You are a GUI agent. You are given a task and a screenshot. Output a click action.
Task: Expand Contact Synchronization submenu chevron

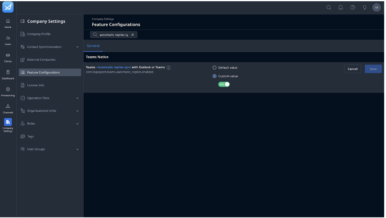[77, 47]
